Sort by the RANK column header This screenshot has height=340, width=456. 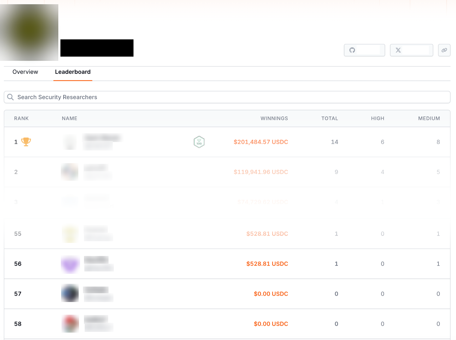(x=21, y=118)
